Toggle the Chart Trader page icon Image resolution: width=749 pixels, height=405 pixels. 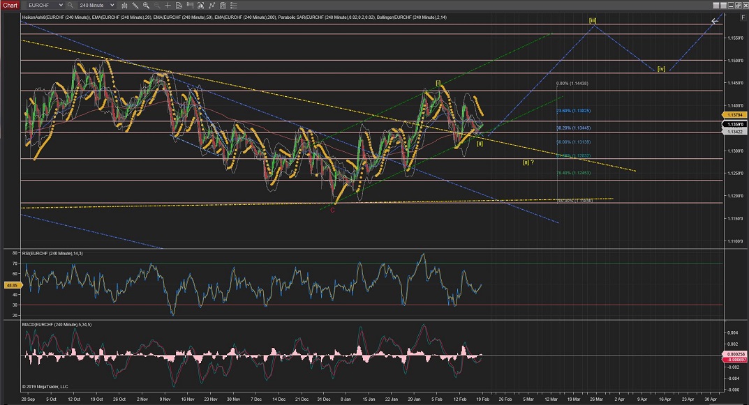(179, 6)
